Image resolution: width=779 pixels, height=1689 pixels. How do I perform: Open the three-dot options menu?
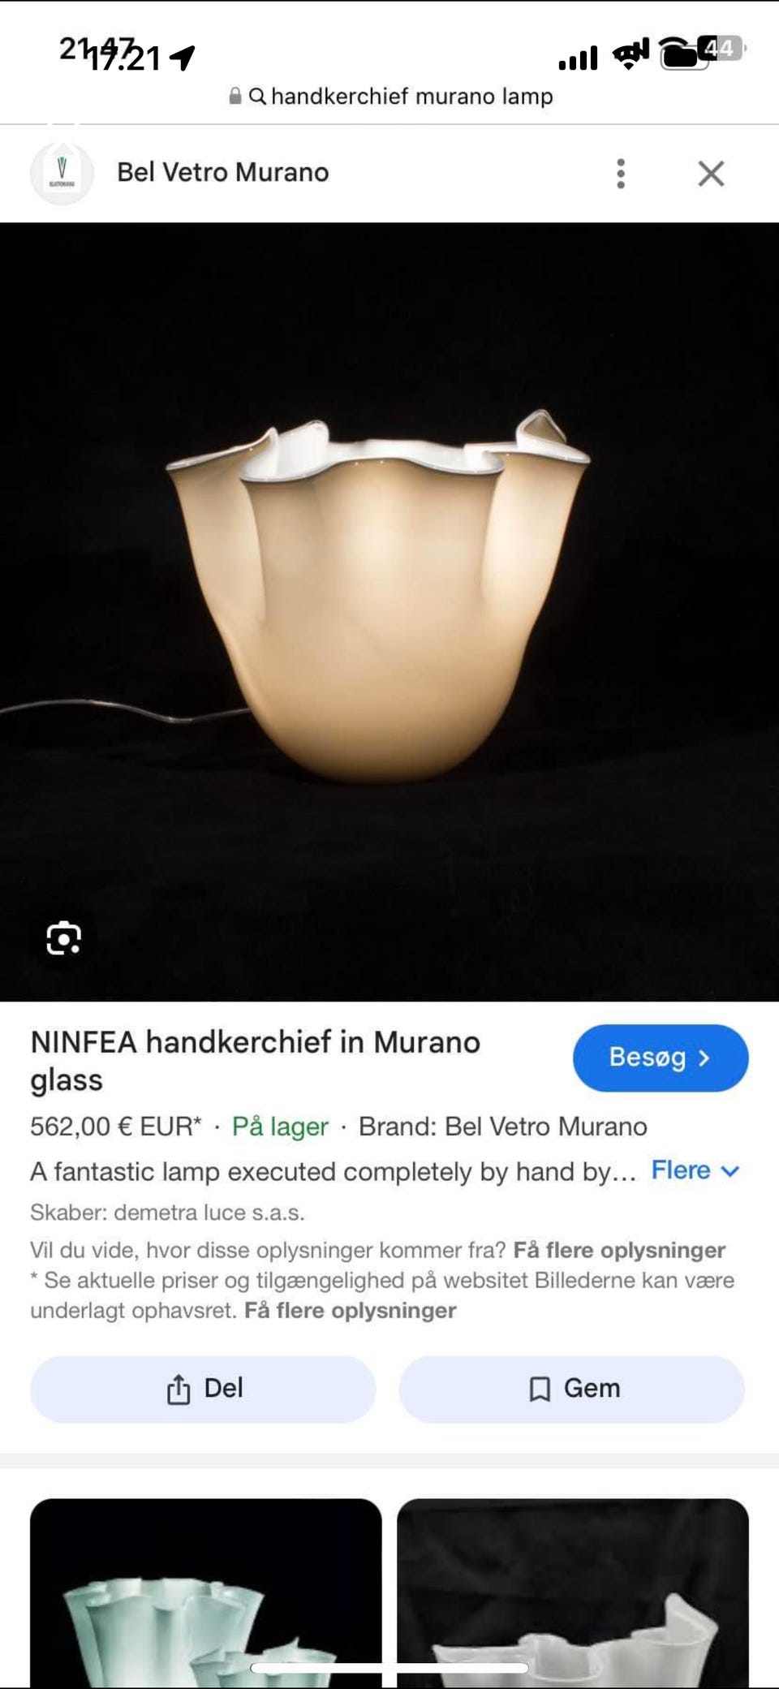[621, 174]
